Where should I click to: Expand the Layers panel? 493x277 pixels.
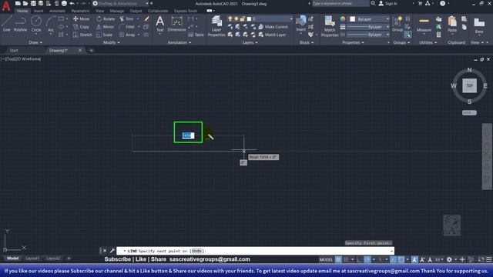pos(250,42)
